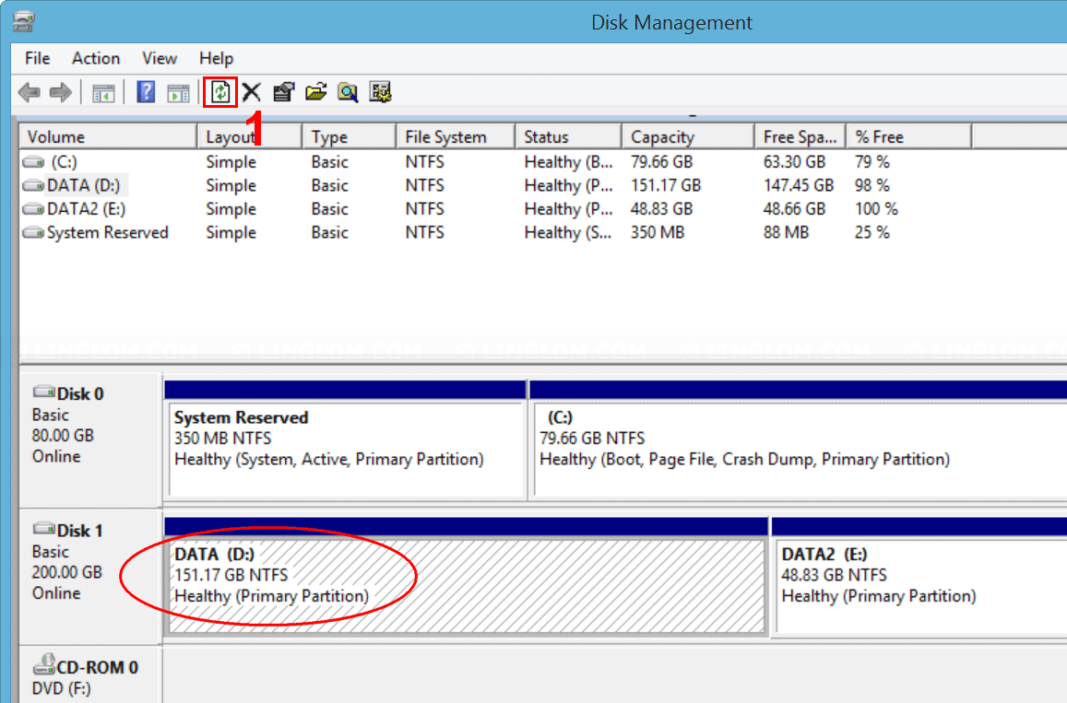The height and width of the screenshot is (703, 1067).
Task: Click the blue Help question mark icon
Action: point(146,92)
